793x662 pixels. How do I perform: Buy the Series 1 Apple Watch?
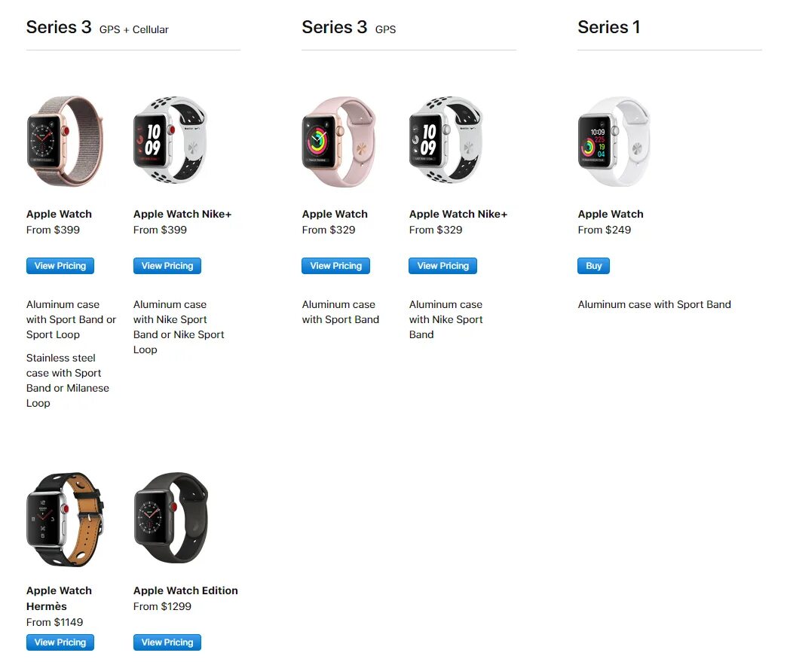594,266
